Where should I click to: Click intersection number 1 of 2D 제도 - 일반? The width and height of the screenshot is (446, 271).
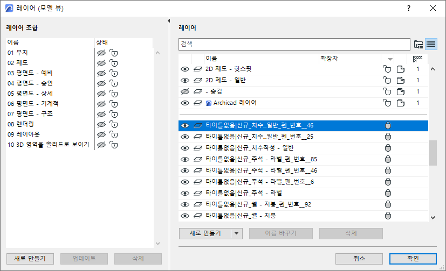pos(417,80)
